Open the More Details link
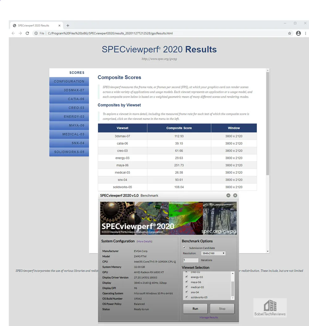 pyautogui.click(x=144, y=241)
